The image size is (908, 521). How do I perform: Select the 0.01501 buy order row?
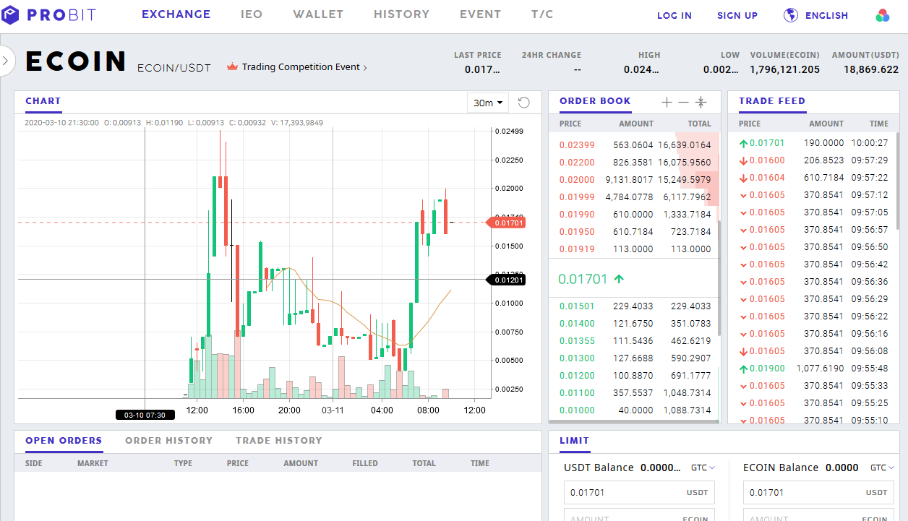635,306
